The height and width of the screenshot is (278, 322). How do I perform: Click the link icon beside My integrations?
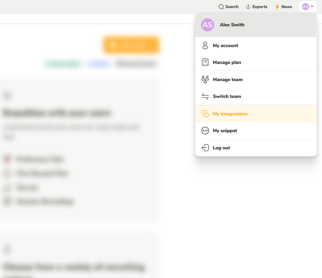[205, 114]
